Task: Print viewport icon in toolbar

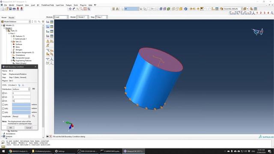Action: [x=14, y=9]
